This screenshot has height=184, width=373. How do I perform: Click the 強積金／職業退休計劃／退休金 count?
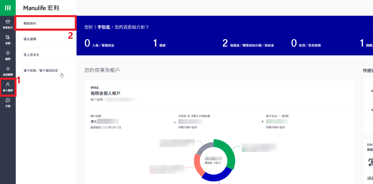[248, 44]
